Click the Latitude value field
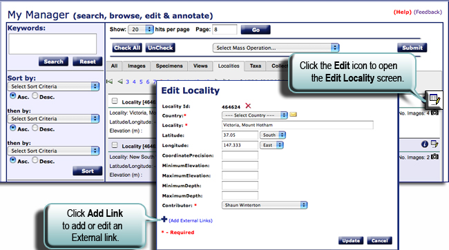 tap(240, 135)
